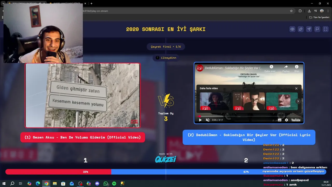Screen dimensions: 332x187
Task: Open YouTube player settings gear
Action: click(x=286, y=120)
